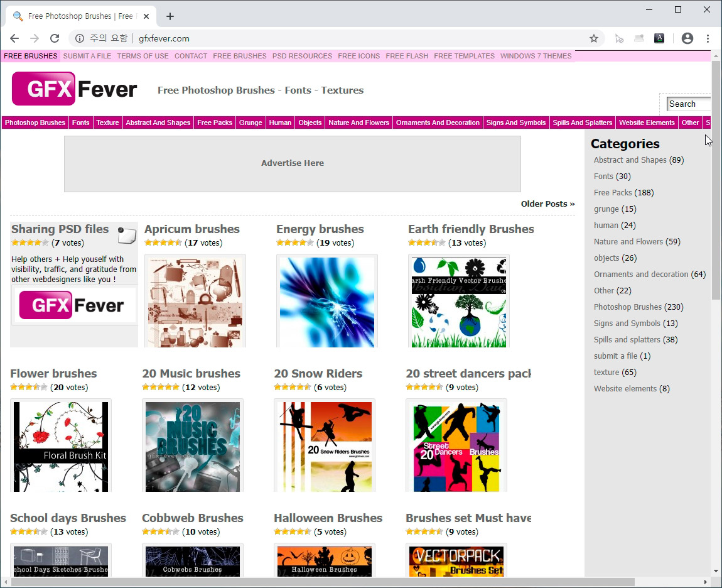Open Signs and Symbols (13) category
Image resolution: width=722 pixels, height=588 pixels.
point(635,324)
